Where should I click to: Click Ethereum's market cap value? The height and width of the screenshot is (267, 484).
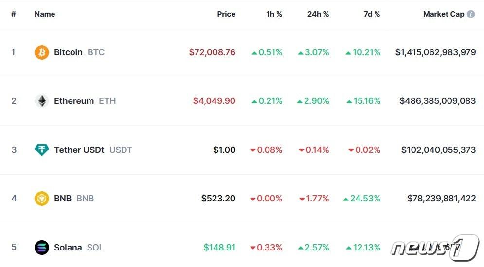[x=437, y=101]
